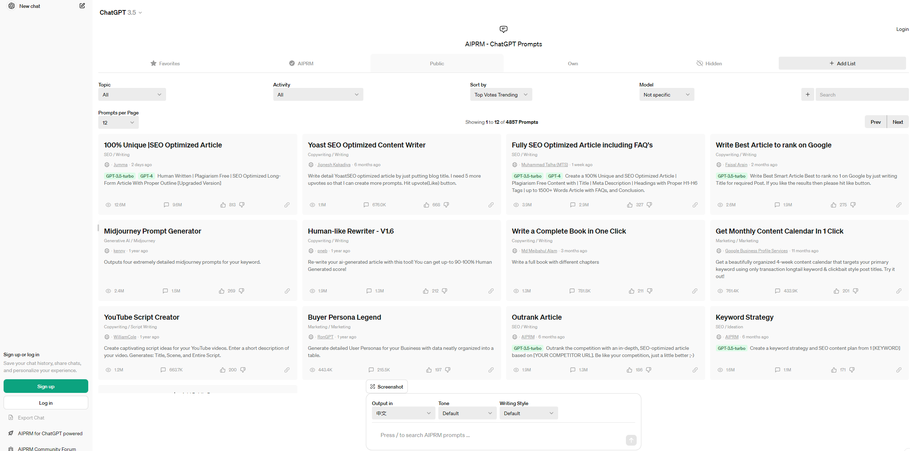Upvote the Yoast SEO Optimized Content Writer prompt
The image size is (910, 451).
click(x=426, y=205)
